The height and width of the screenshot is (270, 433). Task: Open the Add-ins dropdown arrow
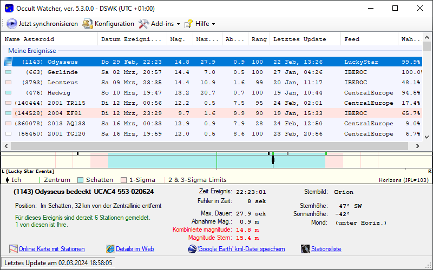pyautogui.click(x=178, y=24)
